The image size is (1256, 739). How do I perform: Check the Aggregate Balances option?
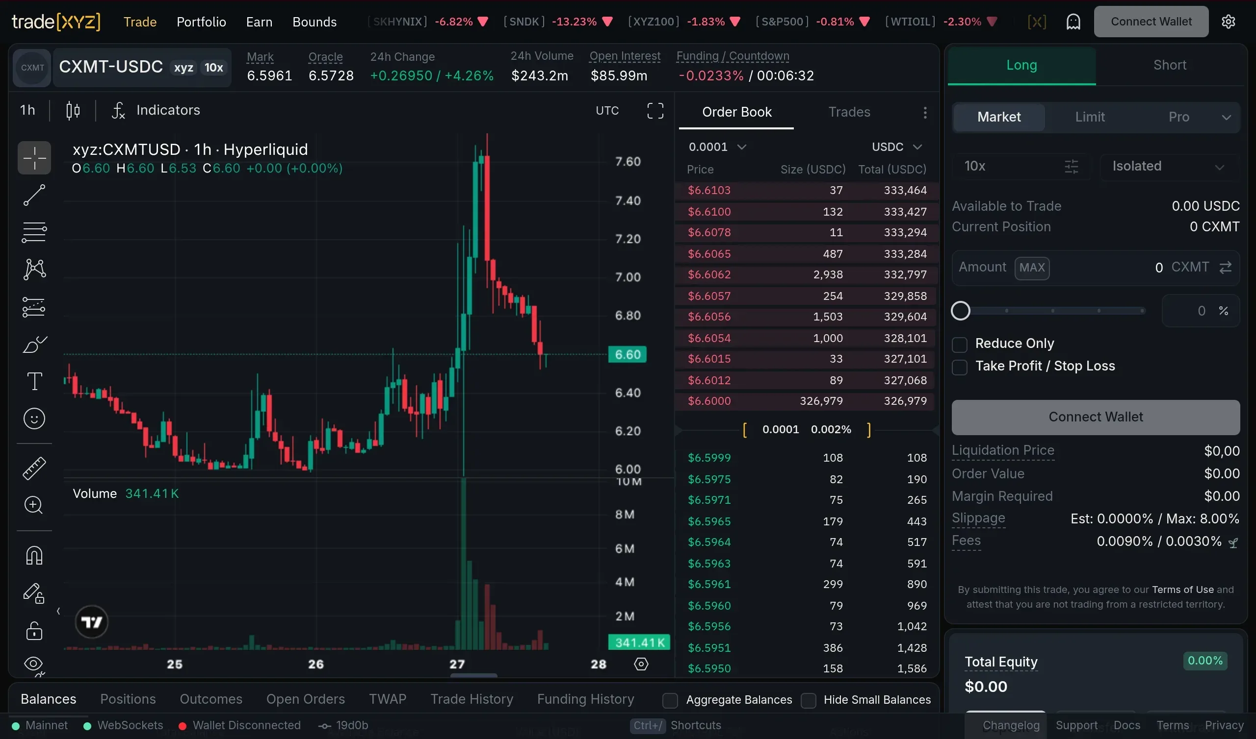670,701
